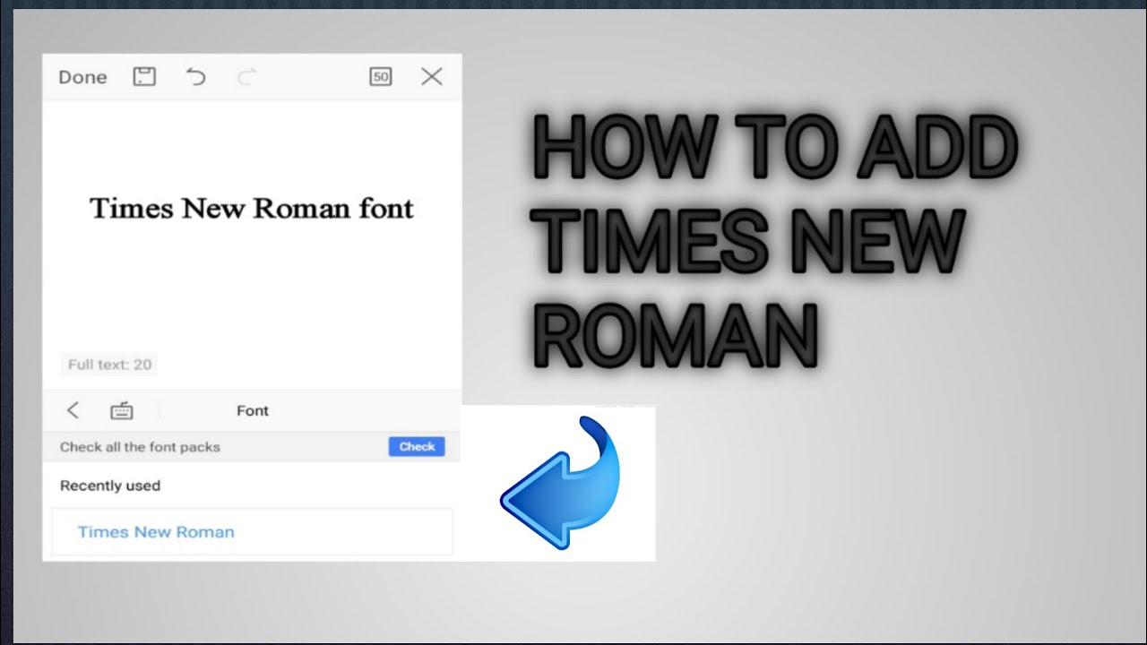Click the 'Times New Roman font' text area
The height and width of the screenshot is (645, 1147).
tap(252, 209)
